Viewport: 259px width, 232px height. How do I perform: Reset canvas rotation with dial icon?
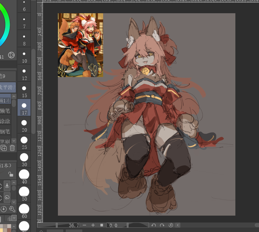tap(171, 225)
